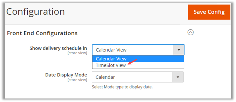This screenshot has width=236, height=102.
Task: Open the Show delivery schedule dropdown arrow
Action: click(179, 50)
